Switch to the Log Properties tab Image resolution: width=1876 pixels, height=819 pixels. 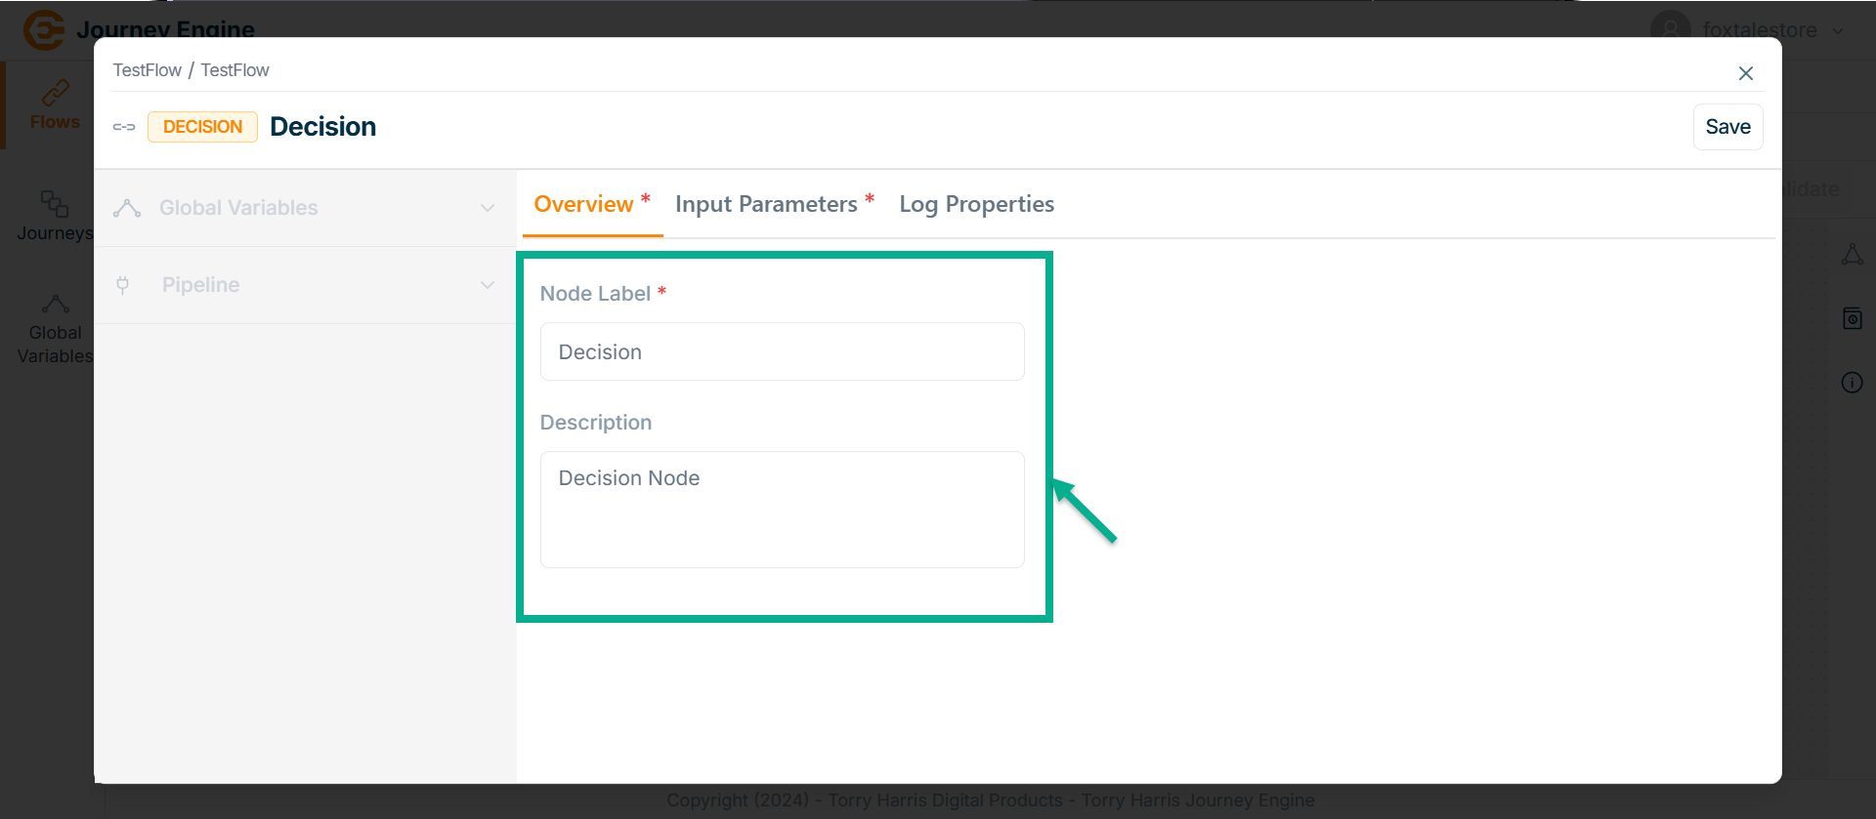976,204
